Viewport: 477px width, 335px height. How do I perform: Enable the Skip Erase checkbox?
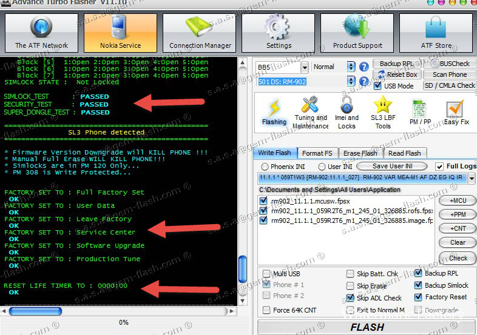pyautogui.click(x=350, y=286)
